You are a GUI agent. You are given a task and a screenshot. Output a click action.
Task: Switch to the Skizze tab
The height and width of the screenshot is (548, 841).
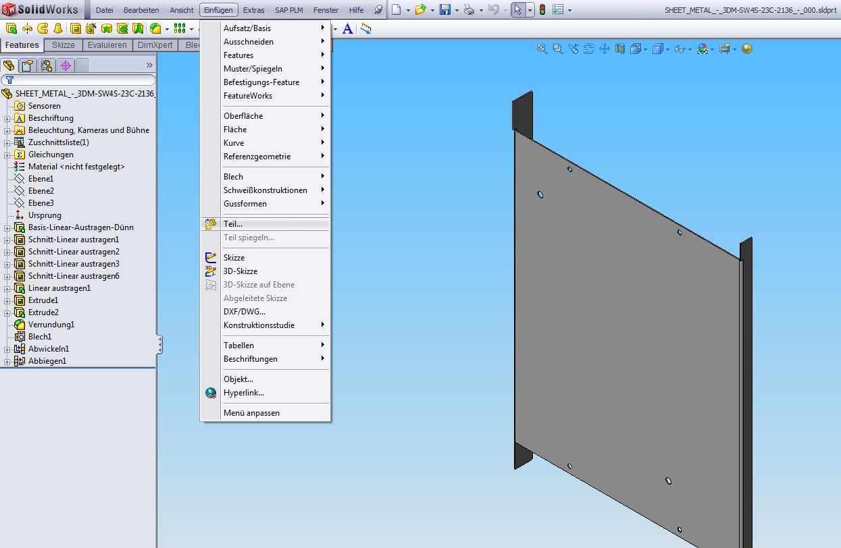click(63, 45)
